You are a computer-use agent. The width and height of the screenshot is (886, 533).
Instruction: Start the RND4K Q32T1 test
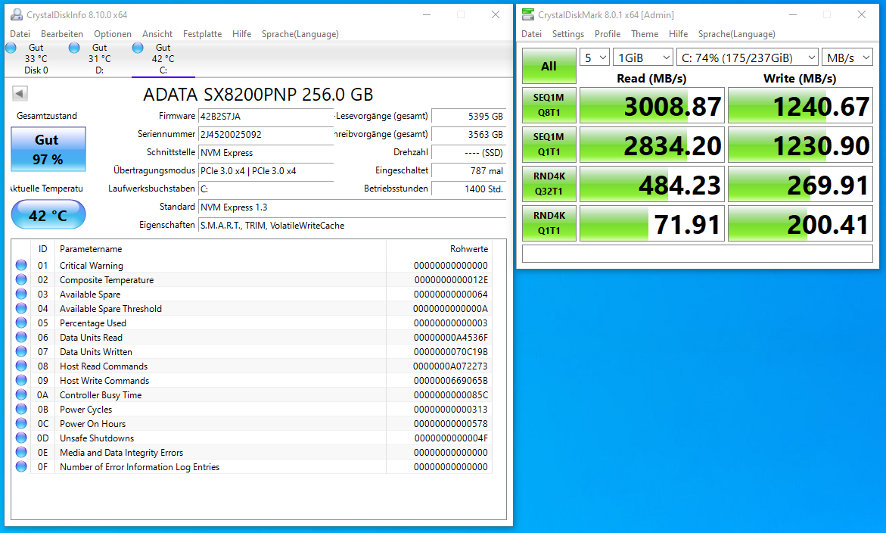(549, 184)
